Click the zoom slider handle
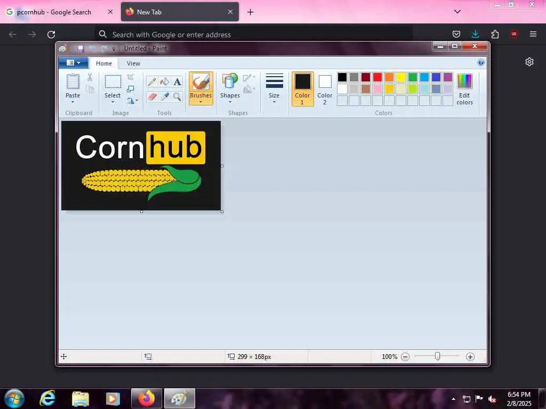Screen dimensions: 546x409 [437, 356]
